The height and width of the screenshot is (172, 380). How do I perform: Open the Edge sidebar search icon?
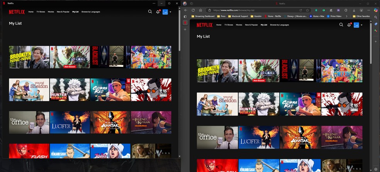pos(376,17)
